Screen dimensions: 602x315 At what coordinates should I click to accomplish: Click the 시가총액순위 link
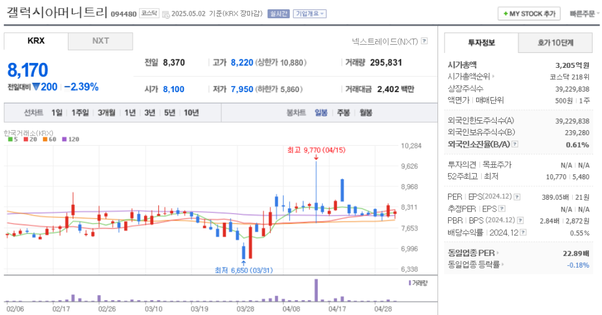click(x=469, y=77)
